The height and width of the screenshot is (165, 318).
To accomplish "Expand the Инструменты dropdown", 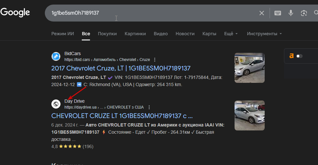I will point(264,34).
